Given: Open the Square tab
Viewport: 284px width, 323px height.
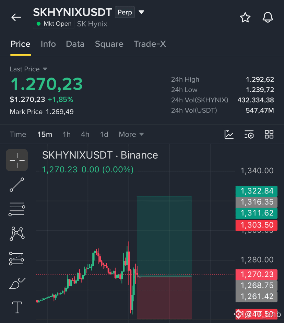Looking at the screenshot, I should click(x=109, y=44).
